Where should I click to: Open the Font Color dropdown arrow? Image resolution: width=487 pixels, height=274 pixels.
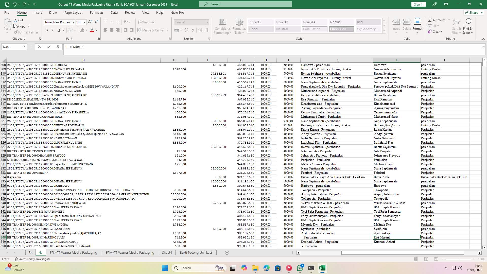click(96, 30)
